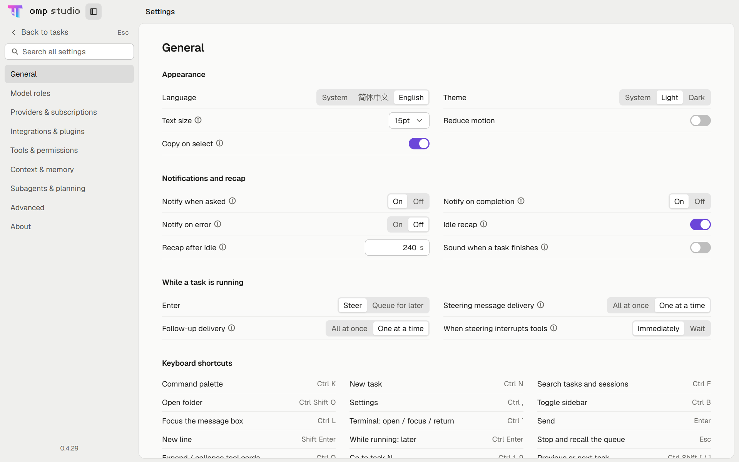Select System language option

pos(335,97)
